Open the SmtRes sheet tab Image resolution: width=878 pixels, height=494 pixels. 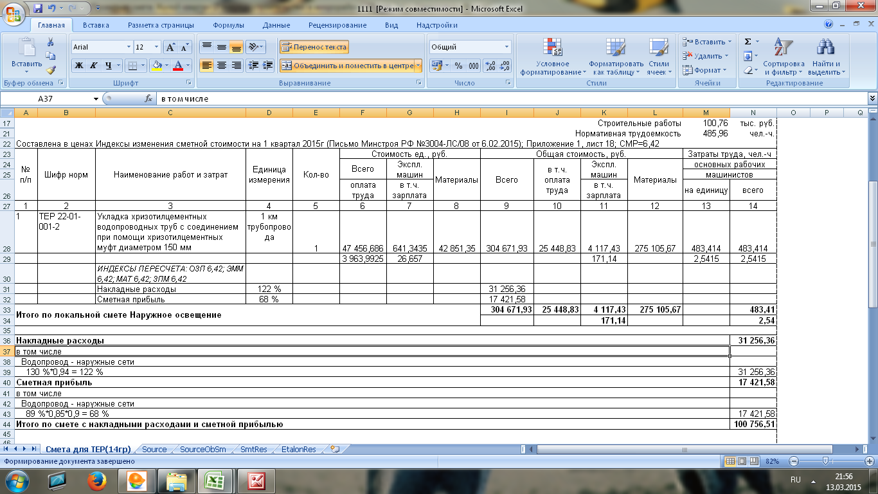point(253,450)
